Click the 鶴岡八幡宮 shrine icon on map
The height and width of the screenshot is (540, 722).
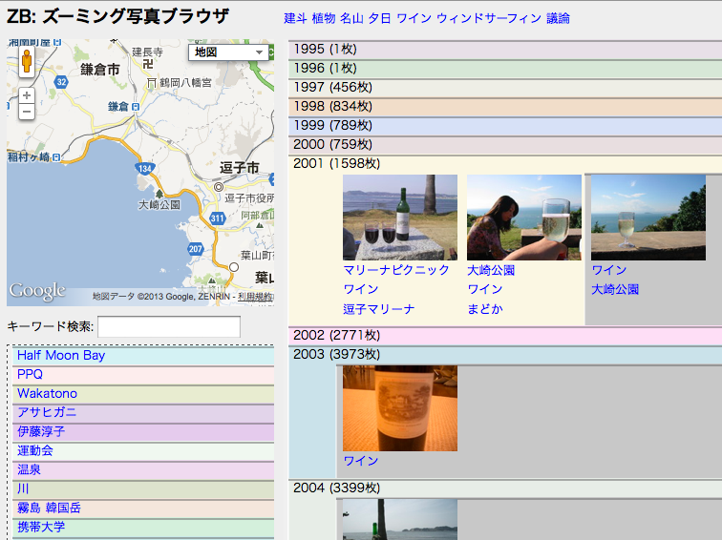coord(152,83)
